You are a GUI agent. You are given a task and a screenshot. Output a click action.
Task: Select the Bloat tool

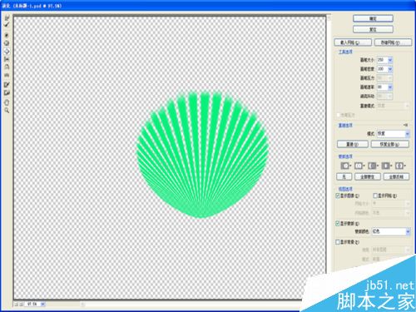point(7,52)
